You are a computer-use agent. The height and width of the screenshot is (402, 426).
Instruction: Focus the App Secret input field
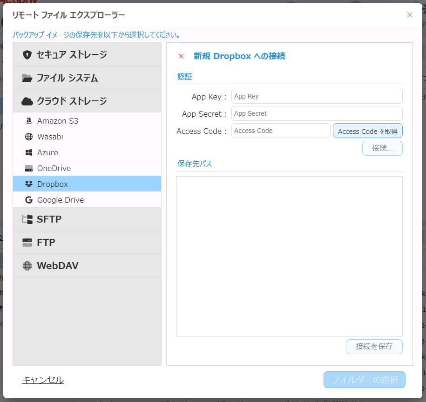[317, 113]
